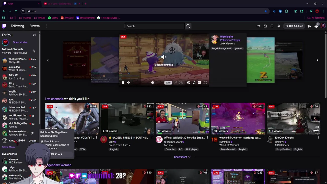Open the browser apps grid icon

3,18
